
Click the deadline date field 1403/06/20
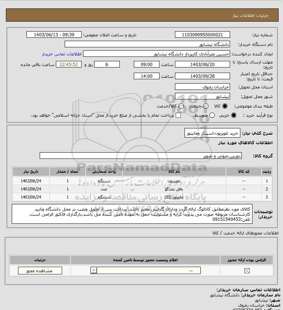pos(203,65)
